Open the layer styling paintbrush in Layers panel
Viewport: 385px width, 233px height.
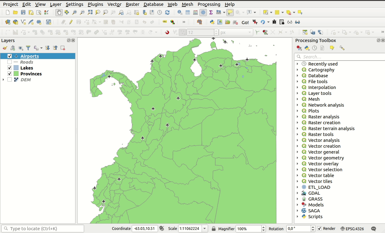coord(5,48)
